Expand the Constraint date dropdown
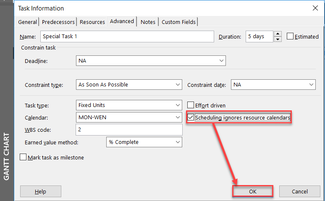325x201 pixels. pos(311,85)
